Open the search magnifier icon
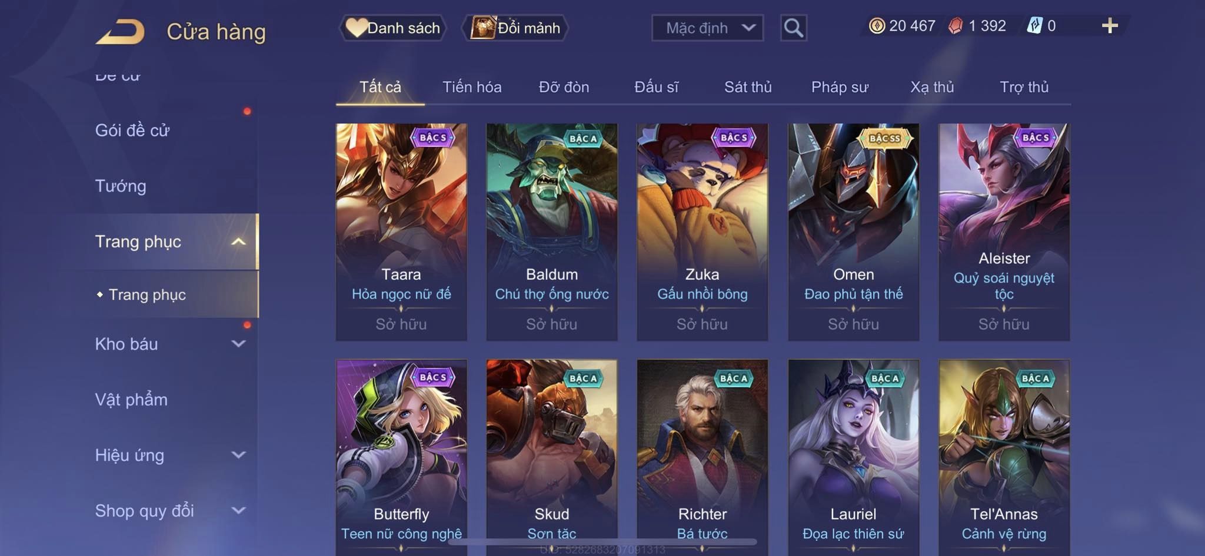The height and width of the screenshot is (556, 1205). (x=793, y=28)
